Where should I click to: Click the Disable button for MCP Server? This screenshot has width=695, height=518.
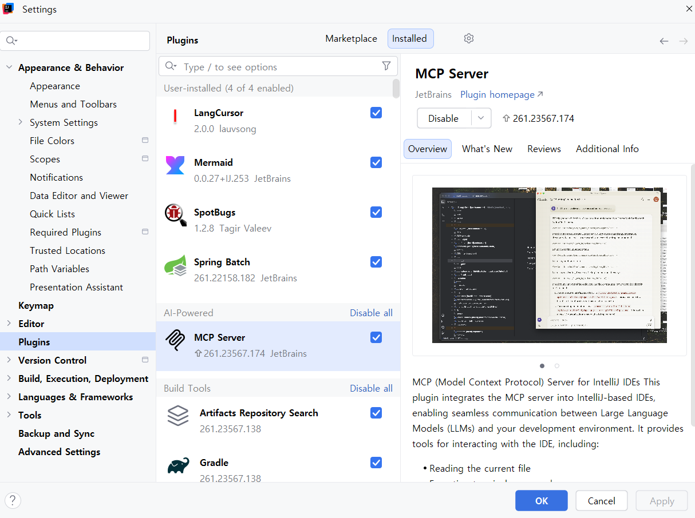[x=444, y=118]
